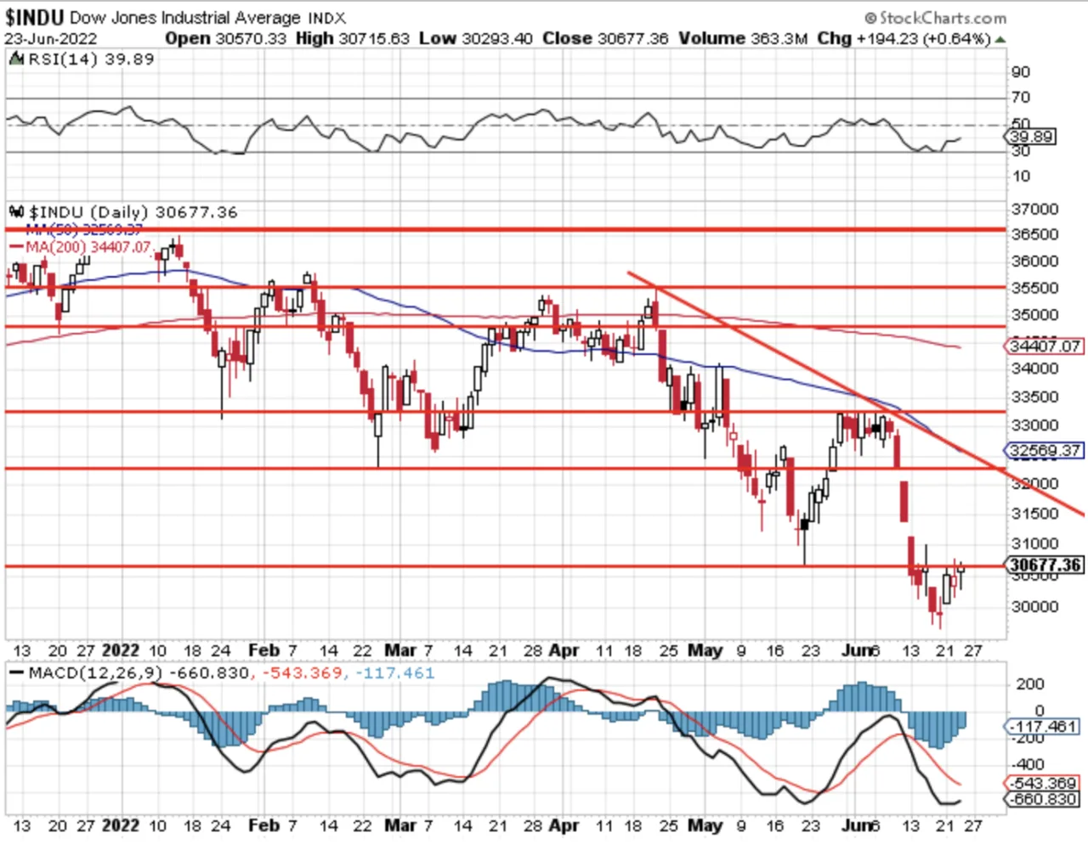Click the MA(200) red legend dash
This screenshot has width=1088, height=844.
(x=16, y=246)
